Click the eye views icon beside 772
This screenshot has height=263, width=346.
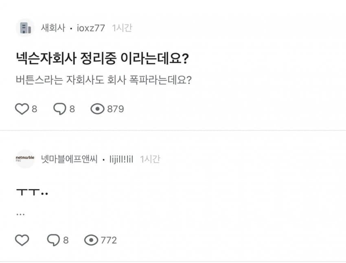coord(91,240)
